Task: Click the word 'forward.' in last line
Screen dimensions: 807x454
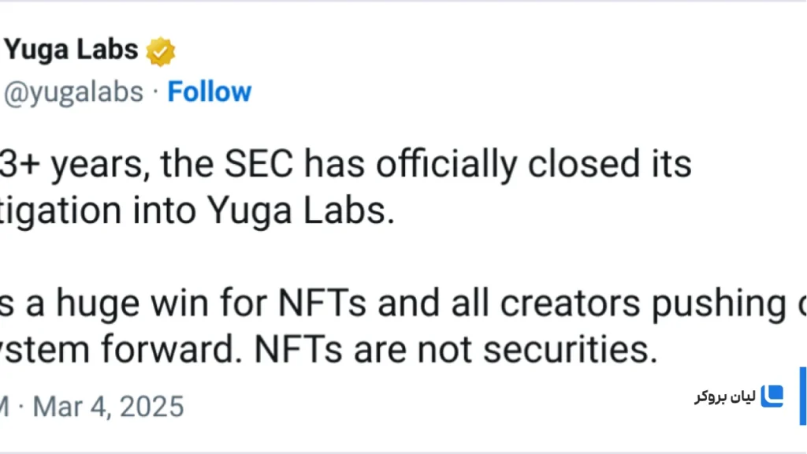Action: coord(171,350)
